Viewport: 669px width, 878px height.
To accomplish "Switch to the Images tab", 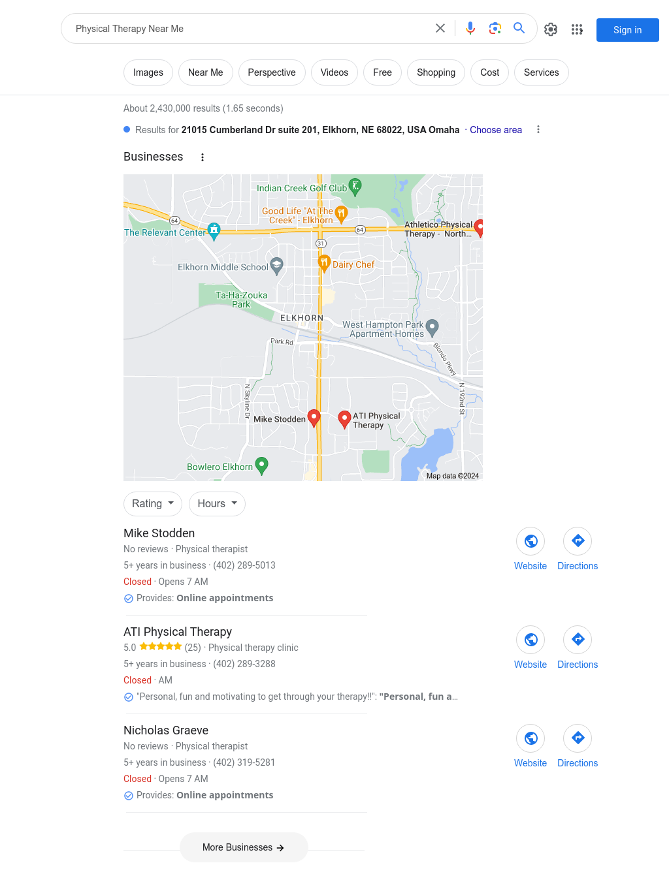I will 148,72.
